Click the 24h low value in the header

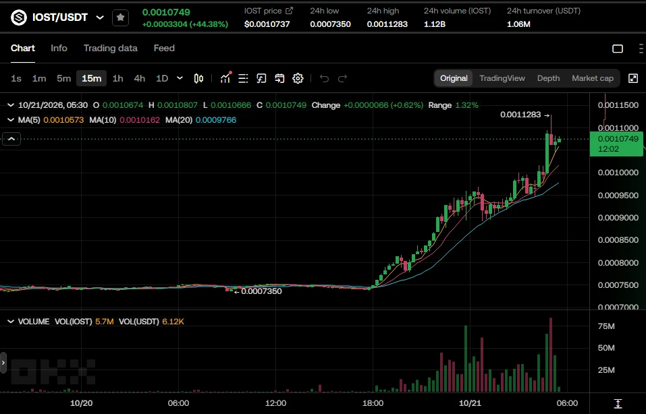click(330, 24)
